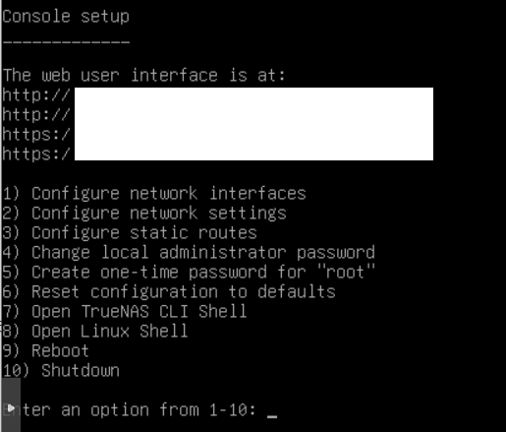
Task: Click 'The web user interface is at' text
Action: pyautogui.click(x=144, y=75)
